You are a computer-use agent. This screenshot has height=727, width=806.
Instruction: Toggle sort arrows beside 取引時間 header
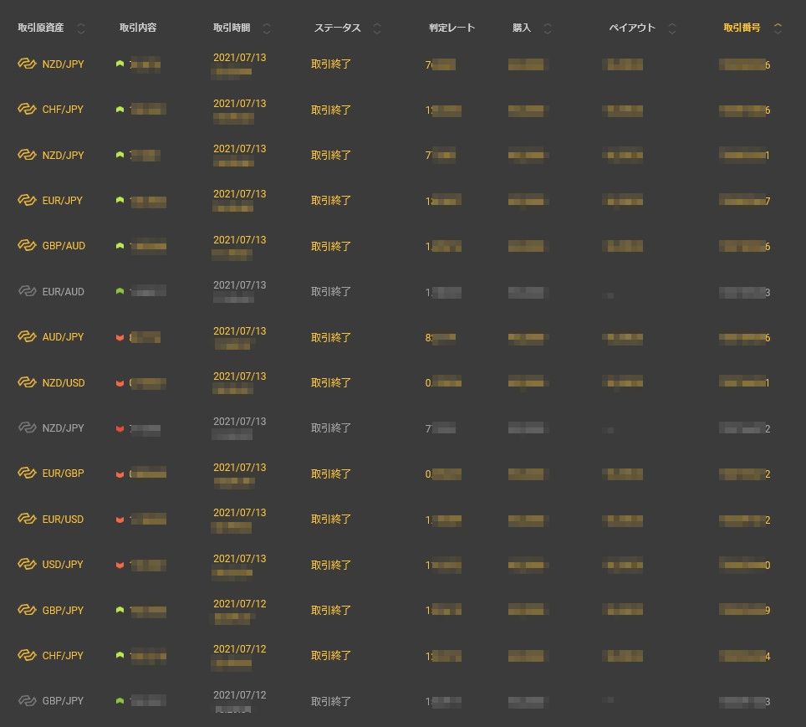coord(267,28)
